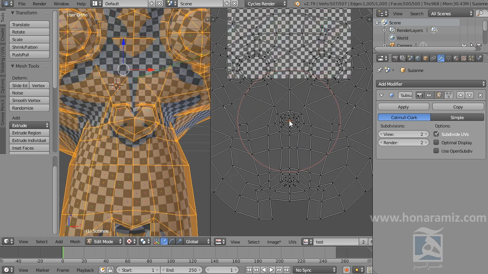Select translate manipulator arrow icon
488x274 pixels.
164,242
